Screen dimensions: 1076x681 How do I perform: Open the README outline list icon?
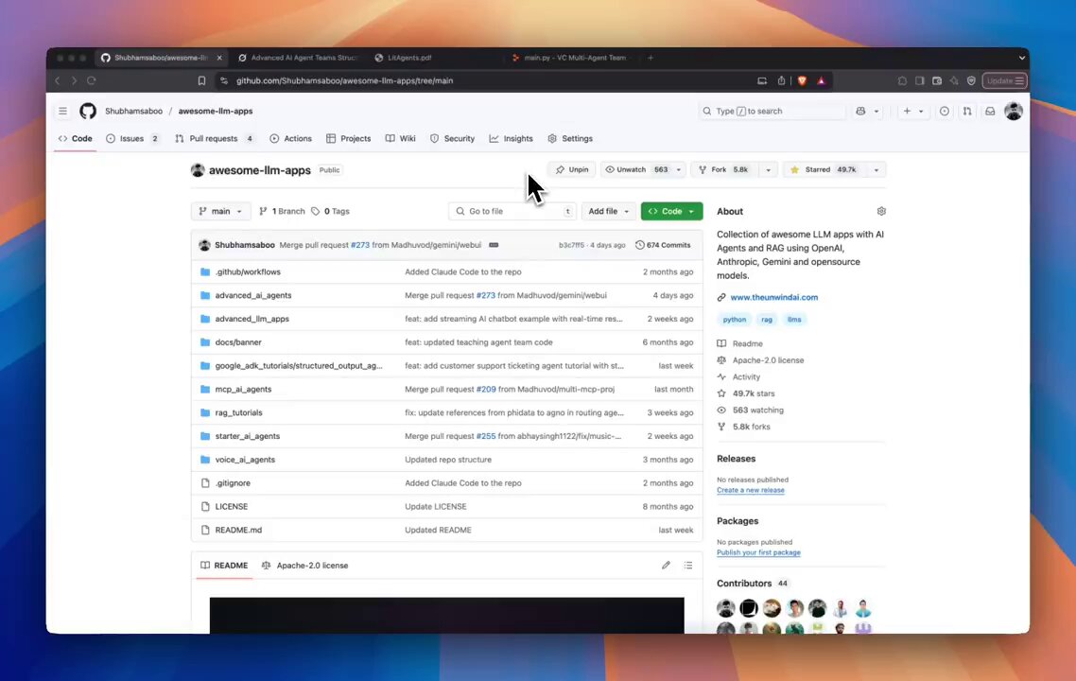688,566
